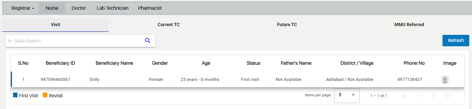Refresh the beneficiary worklist
This screenshot has width=472, height=109.
pos(456,41)
